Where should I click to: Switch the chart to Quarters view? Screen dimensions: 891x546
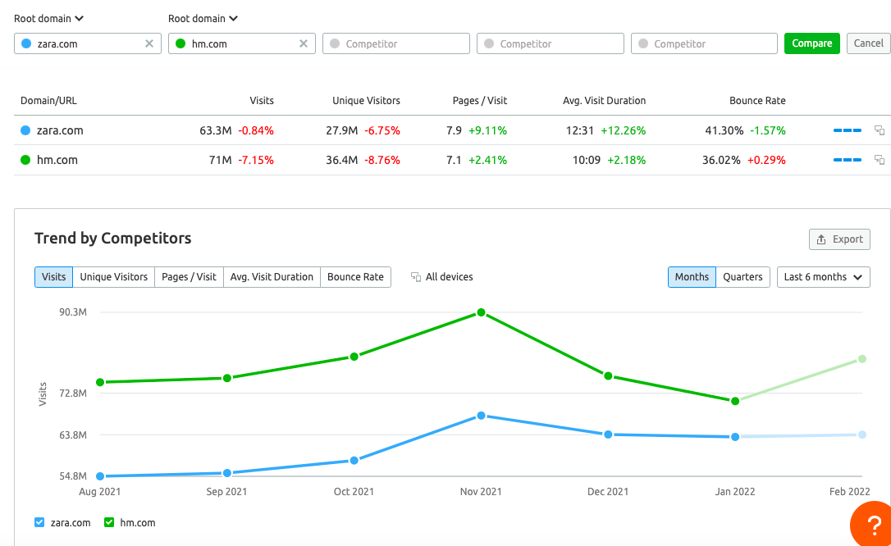(x=742, y=277)
